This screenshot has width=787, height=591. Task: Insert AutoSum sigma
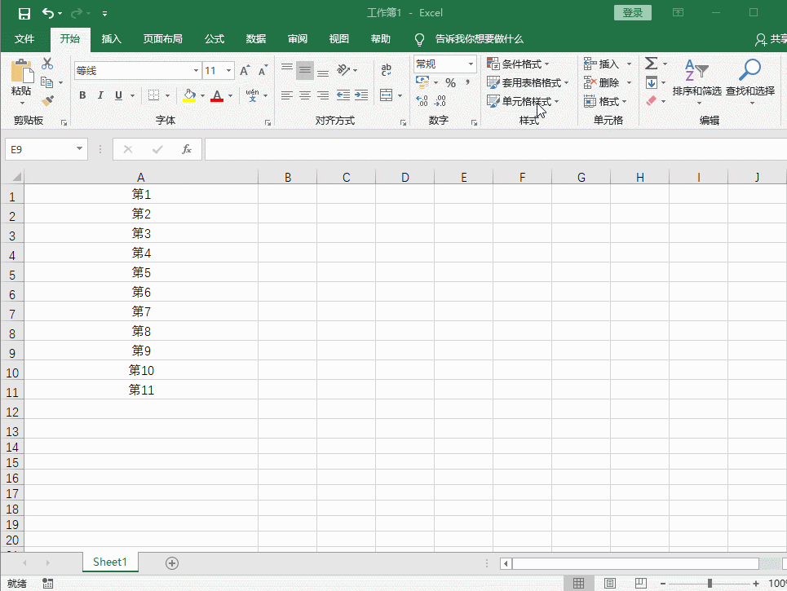coord(652,64)
